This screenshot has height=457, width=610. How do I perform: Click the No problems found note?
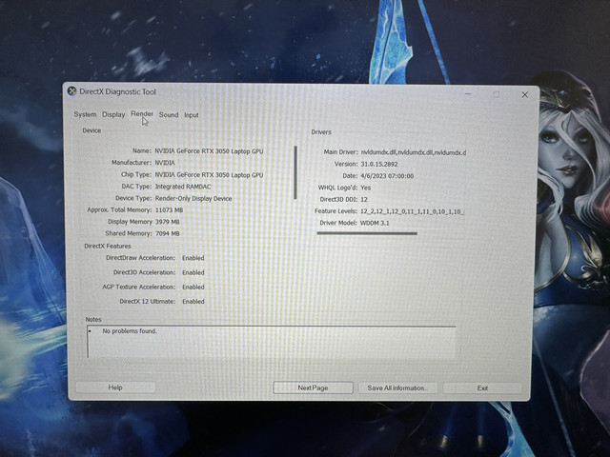point(130,331)
